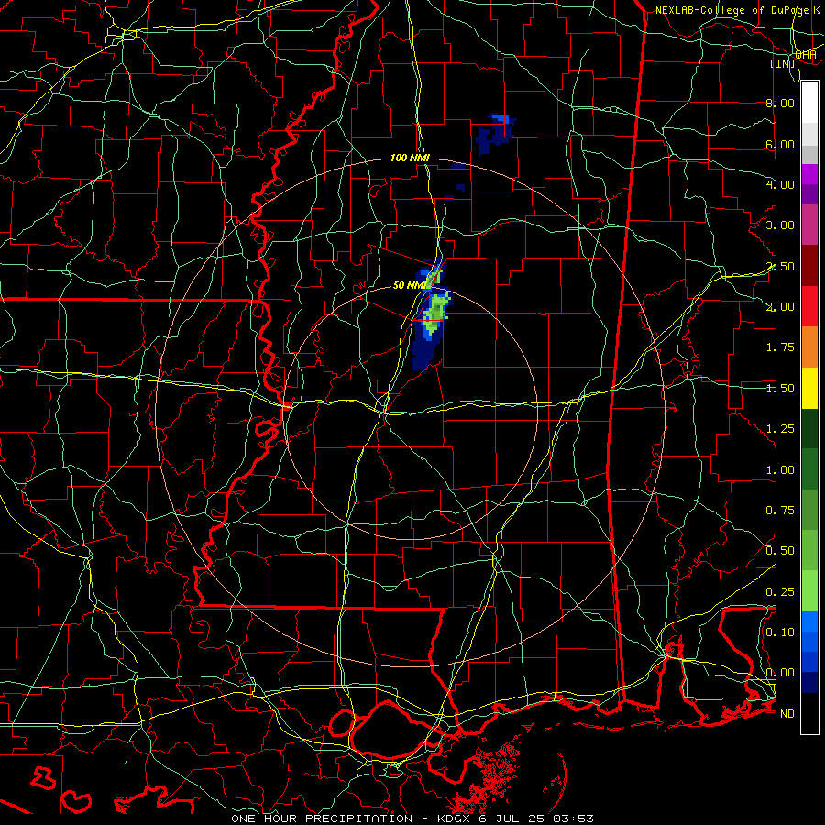
Task: Click the 0.00 legend value
Action: tap(780, 673)
